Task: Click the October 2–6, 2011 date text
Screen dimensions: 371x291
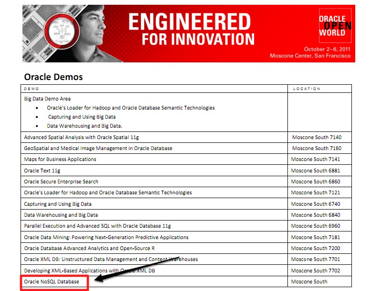Action: coord(327,49)
